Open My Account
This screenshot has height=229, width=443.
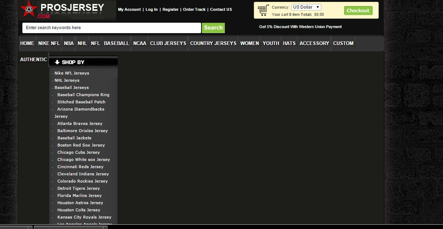click(x=129, y=10)
